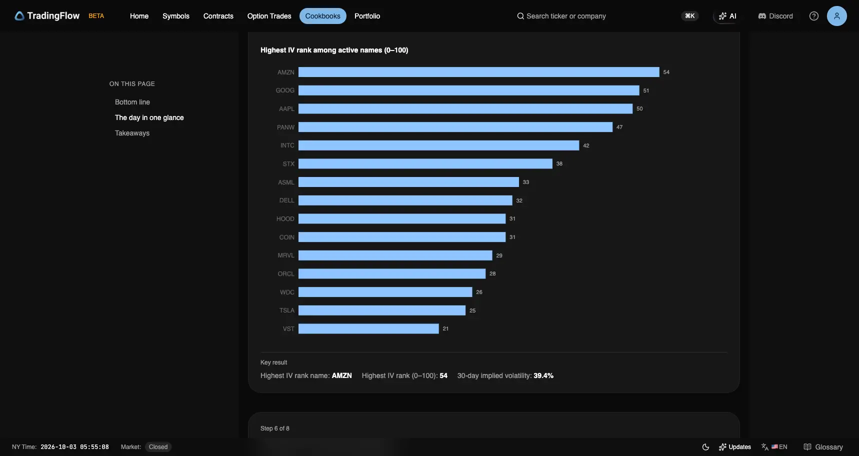Select the Cookbooks tab
Screen dimensions: 859x456
(x=323, y=16)
